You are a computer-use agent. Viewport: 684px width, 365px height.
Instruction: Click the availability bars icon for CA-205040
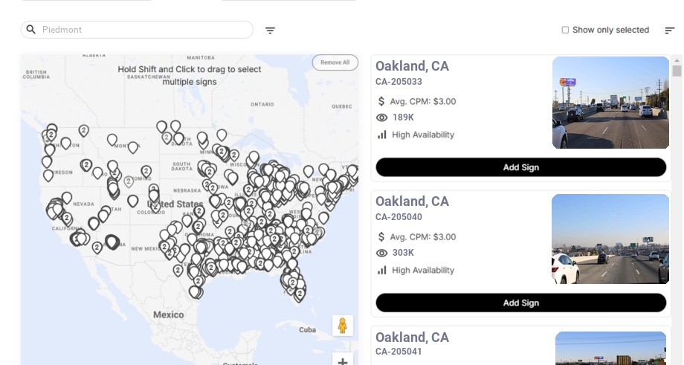pyautogui.click(x=382, y=270)
